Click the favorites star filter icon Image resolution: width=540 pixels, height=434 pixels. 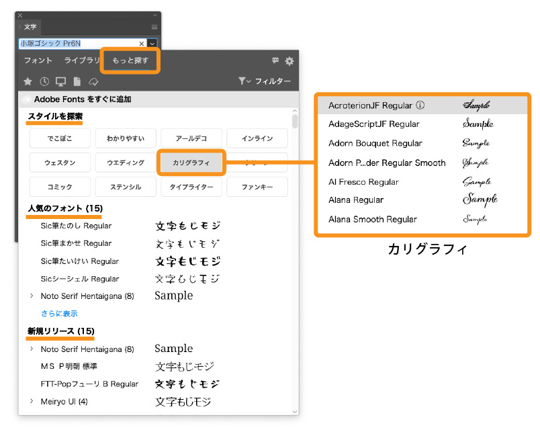[28, 81]
